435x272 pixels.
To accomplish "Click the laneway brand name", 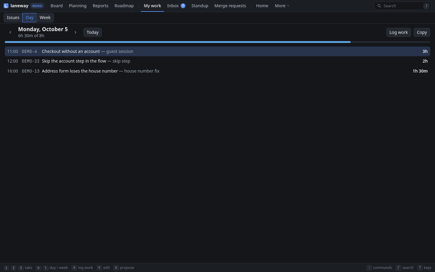I will 19,6.
